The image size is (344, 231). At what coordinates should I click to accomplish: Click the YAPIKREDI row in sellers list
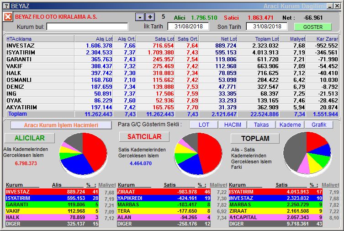tap(164, 198)
